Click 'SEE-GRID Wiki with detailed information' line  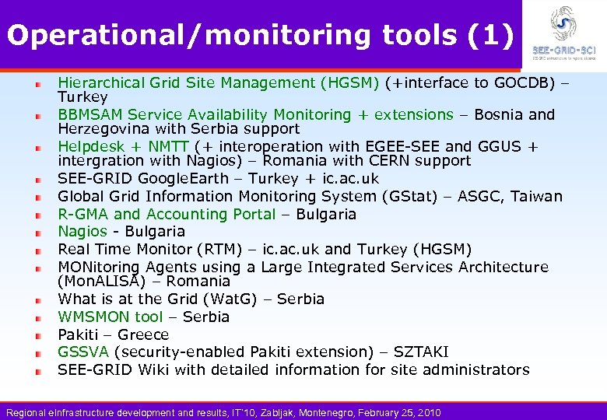tap(293, 369)
